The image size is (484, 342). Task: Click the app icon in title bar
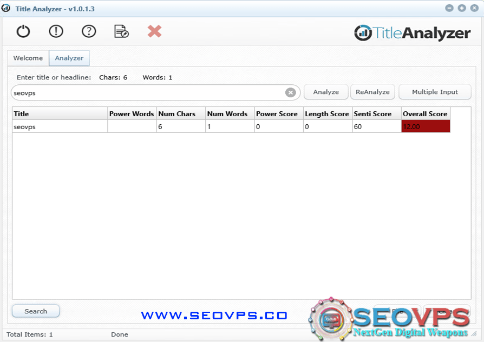6,8
